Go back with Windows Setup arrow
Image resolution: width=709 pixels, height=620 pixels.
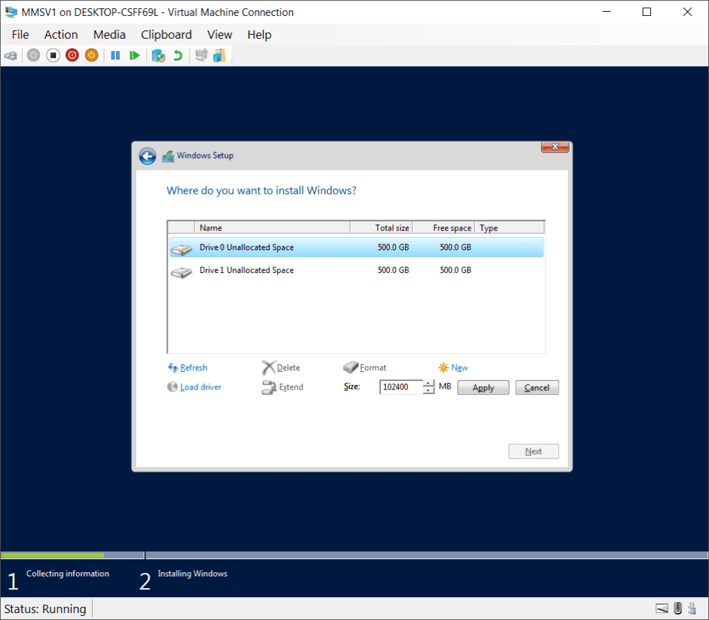(x=147, y=156)
